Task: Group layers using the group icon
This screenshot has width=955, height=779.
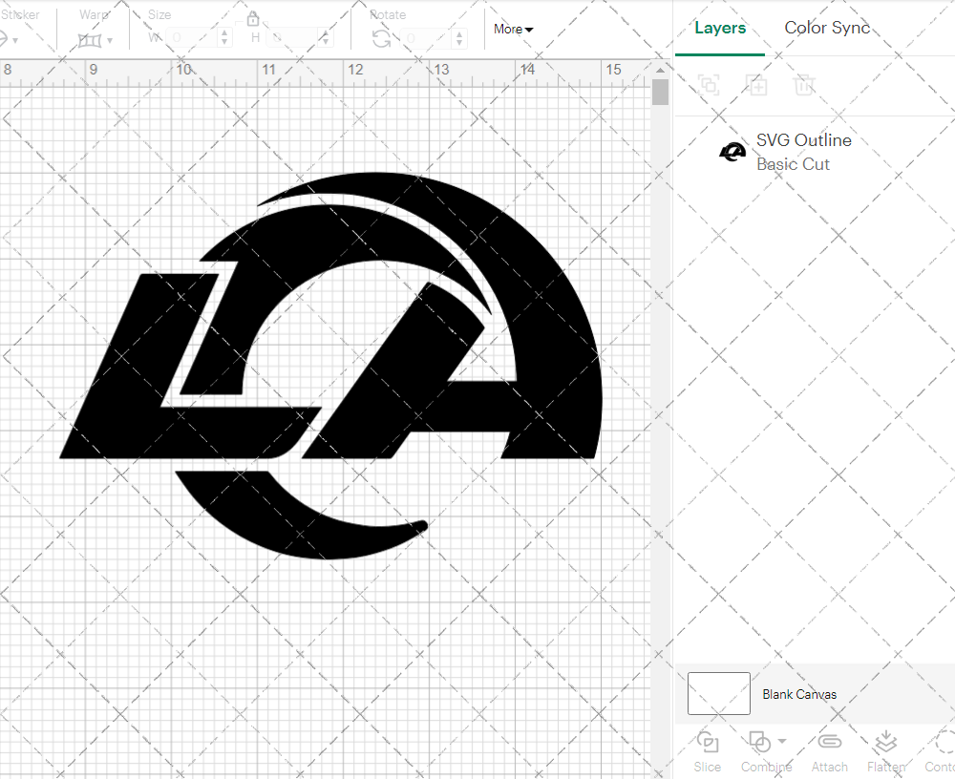Action: (709, 85)
